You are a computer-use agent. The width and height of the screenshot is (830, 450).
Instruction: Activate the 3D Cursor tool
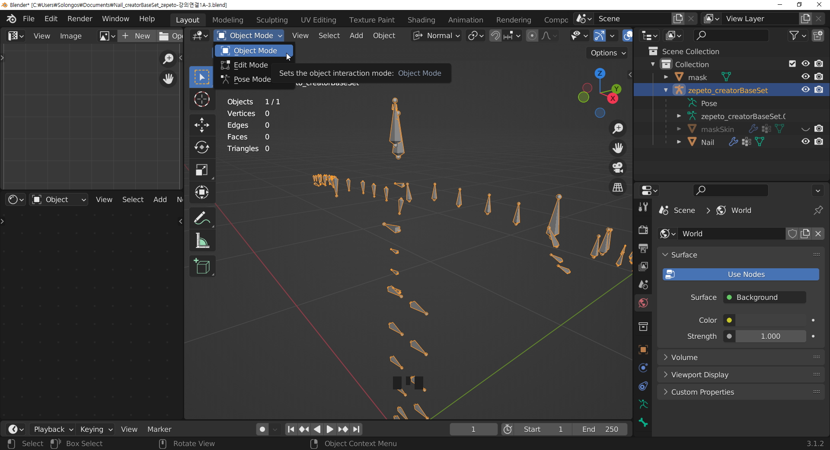coord(201,100)
